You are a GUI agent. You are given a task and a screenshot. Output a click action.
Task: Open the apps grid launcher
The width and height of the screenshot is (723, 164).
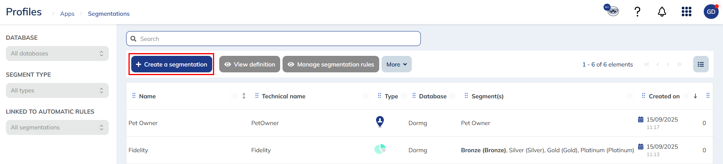click(x=686, y=12)
